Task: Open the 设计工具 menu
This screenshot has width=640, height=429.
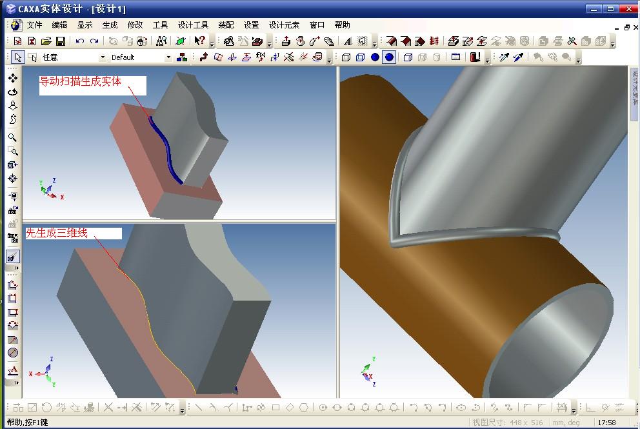Action: click(x=193, y=25)
